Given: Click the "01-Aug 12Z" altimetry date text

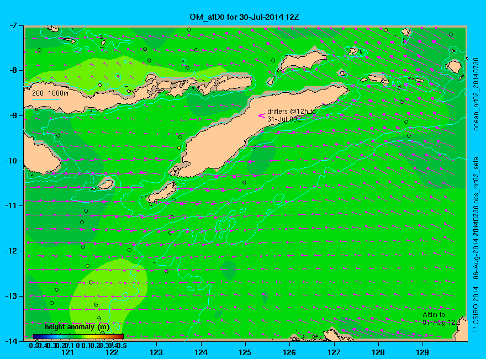Looking at the screenshot, I should click(441, 323).
